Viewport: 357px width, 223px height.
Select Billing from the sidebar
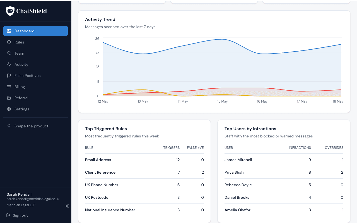(x=35, y=87)
